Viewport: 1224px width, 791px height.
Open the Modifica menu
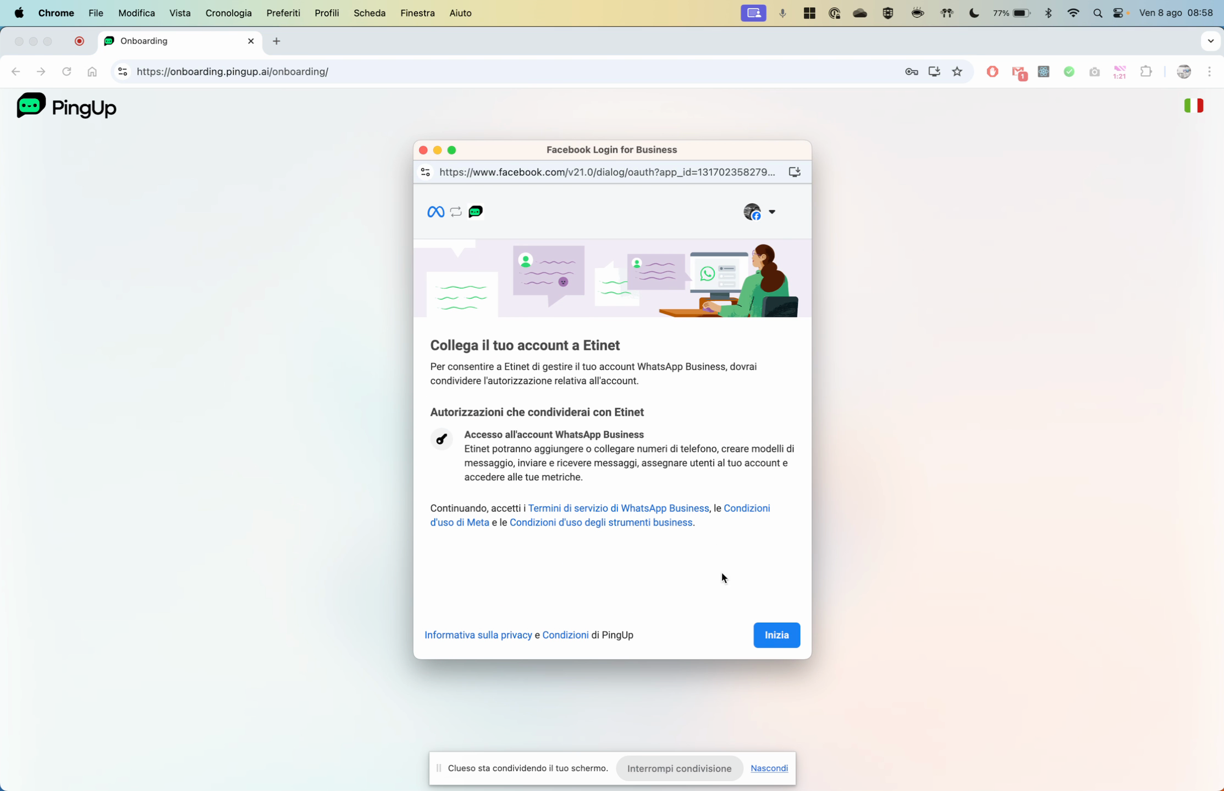tap(136, 13)
